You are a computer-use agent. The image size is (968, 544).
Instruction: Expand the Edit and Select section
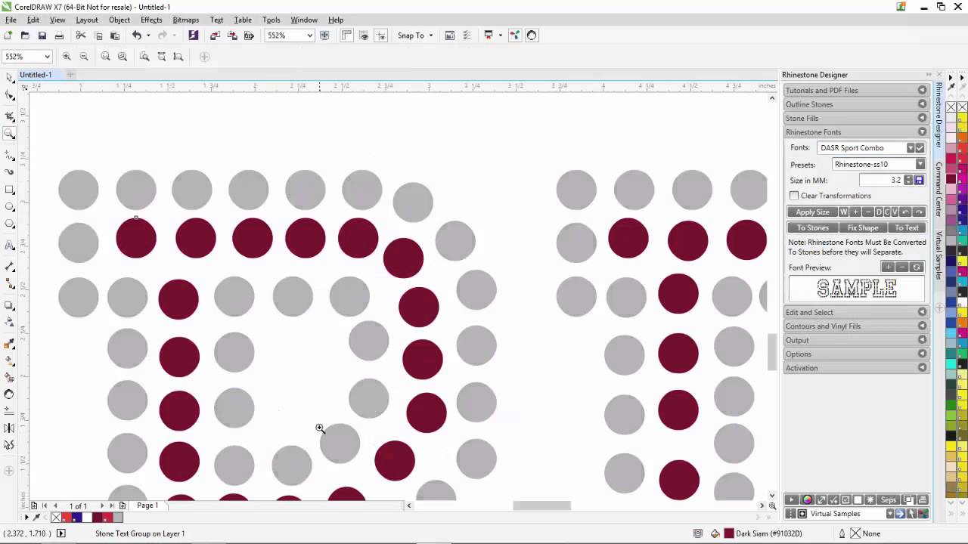[856, 312]
